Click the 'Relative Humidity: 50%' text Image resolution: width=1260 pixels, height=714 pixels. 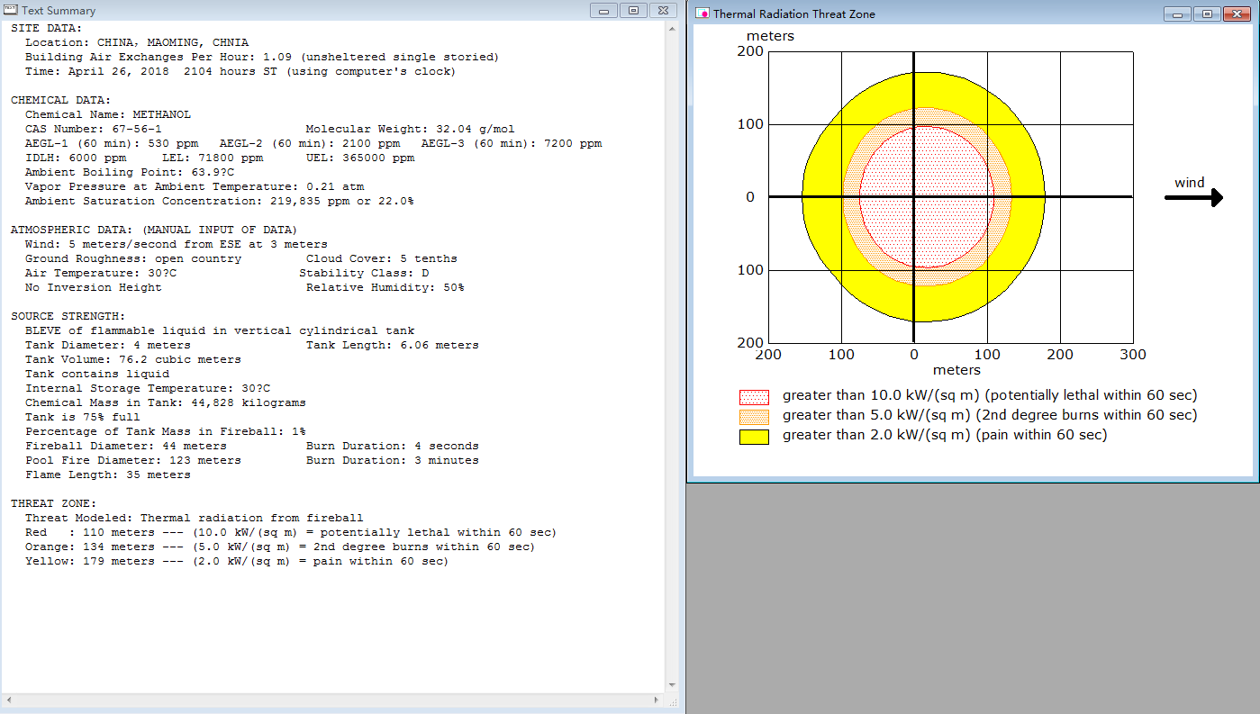385,287
